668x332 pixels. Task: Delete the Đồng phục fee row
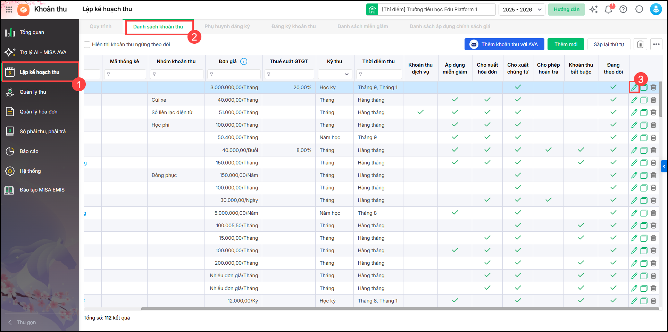(653, 175)
